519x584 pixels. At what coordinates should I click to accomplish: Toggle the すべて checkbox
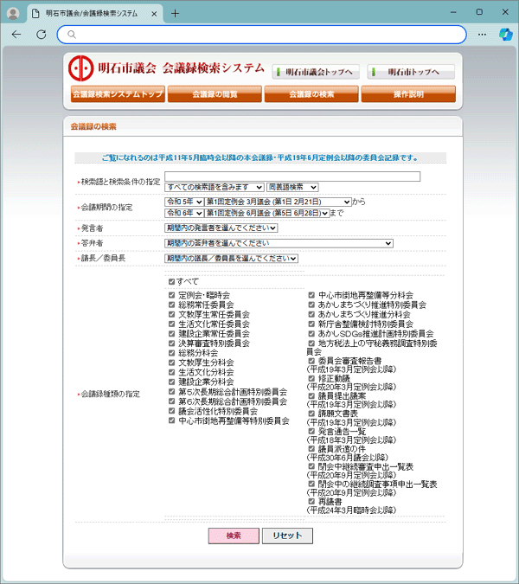click(171, 281)
